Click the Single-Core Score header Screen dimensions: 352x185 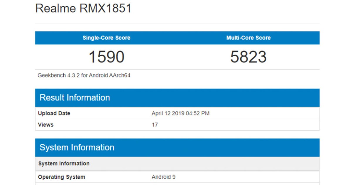click(106, 38)
